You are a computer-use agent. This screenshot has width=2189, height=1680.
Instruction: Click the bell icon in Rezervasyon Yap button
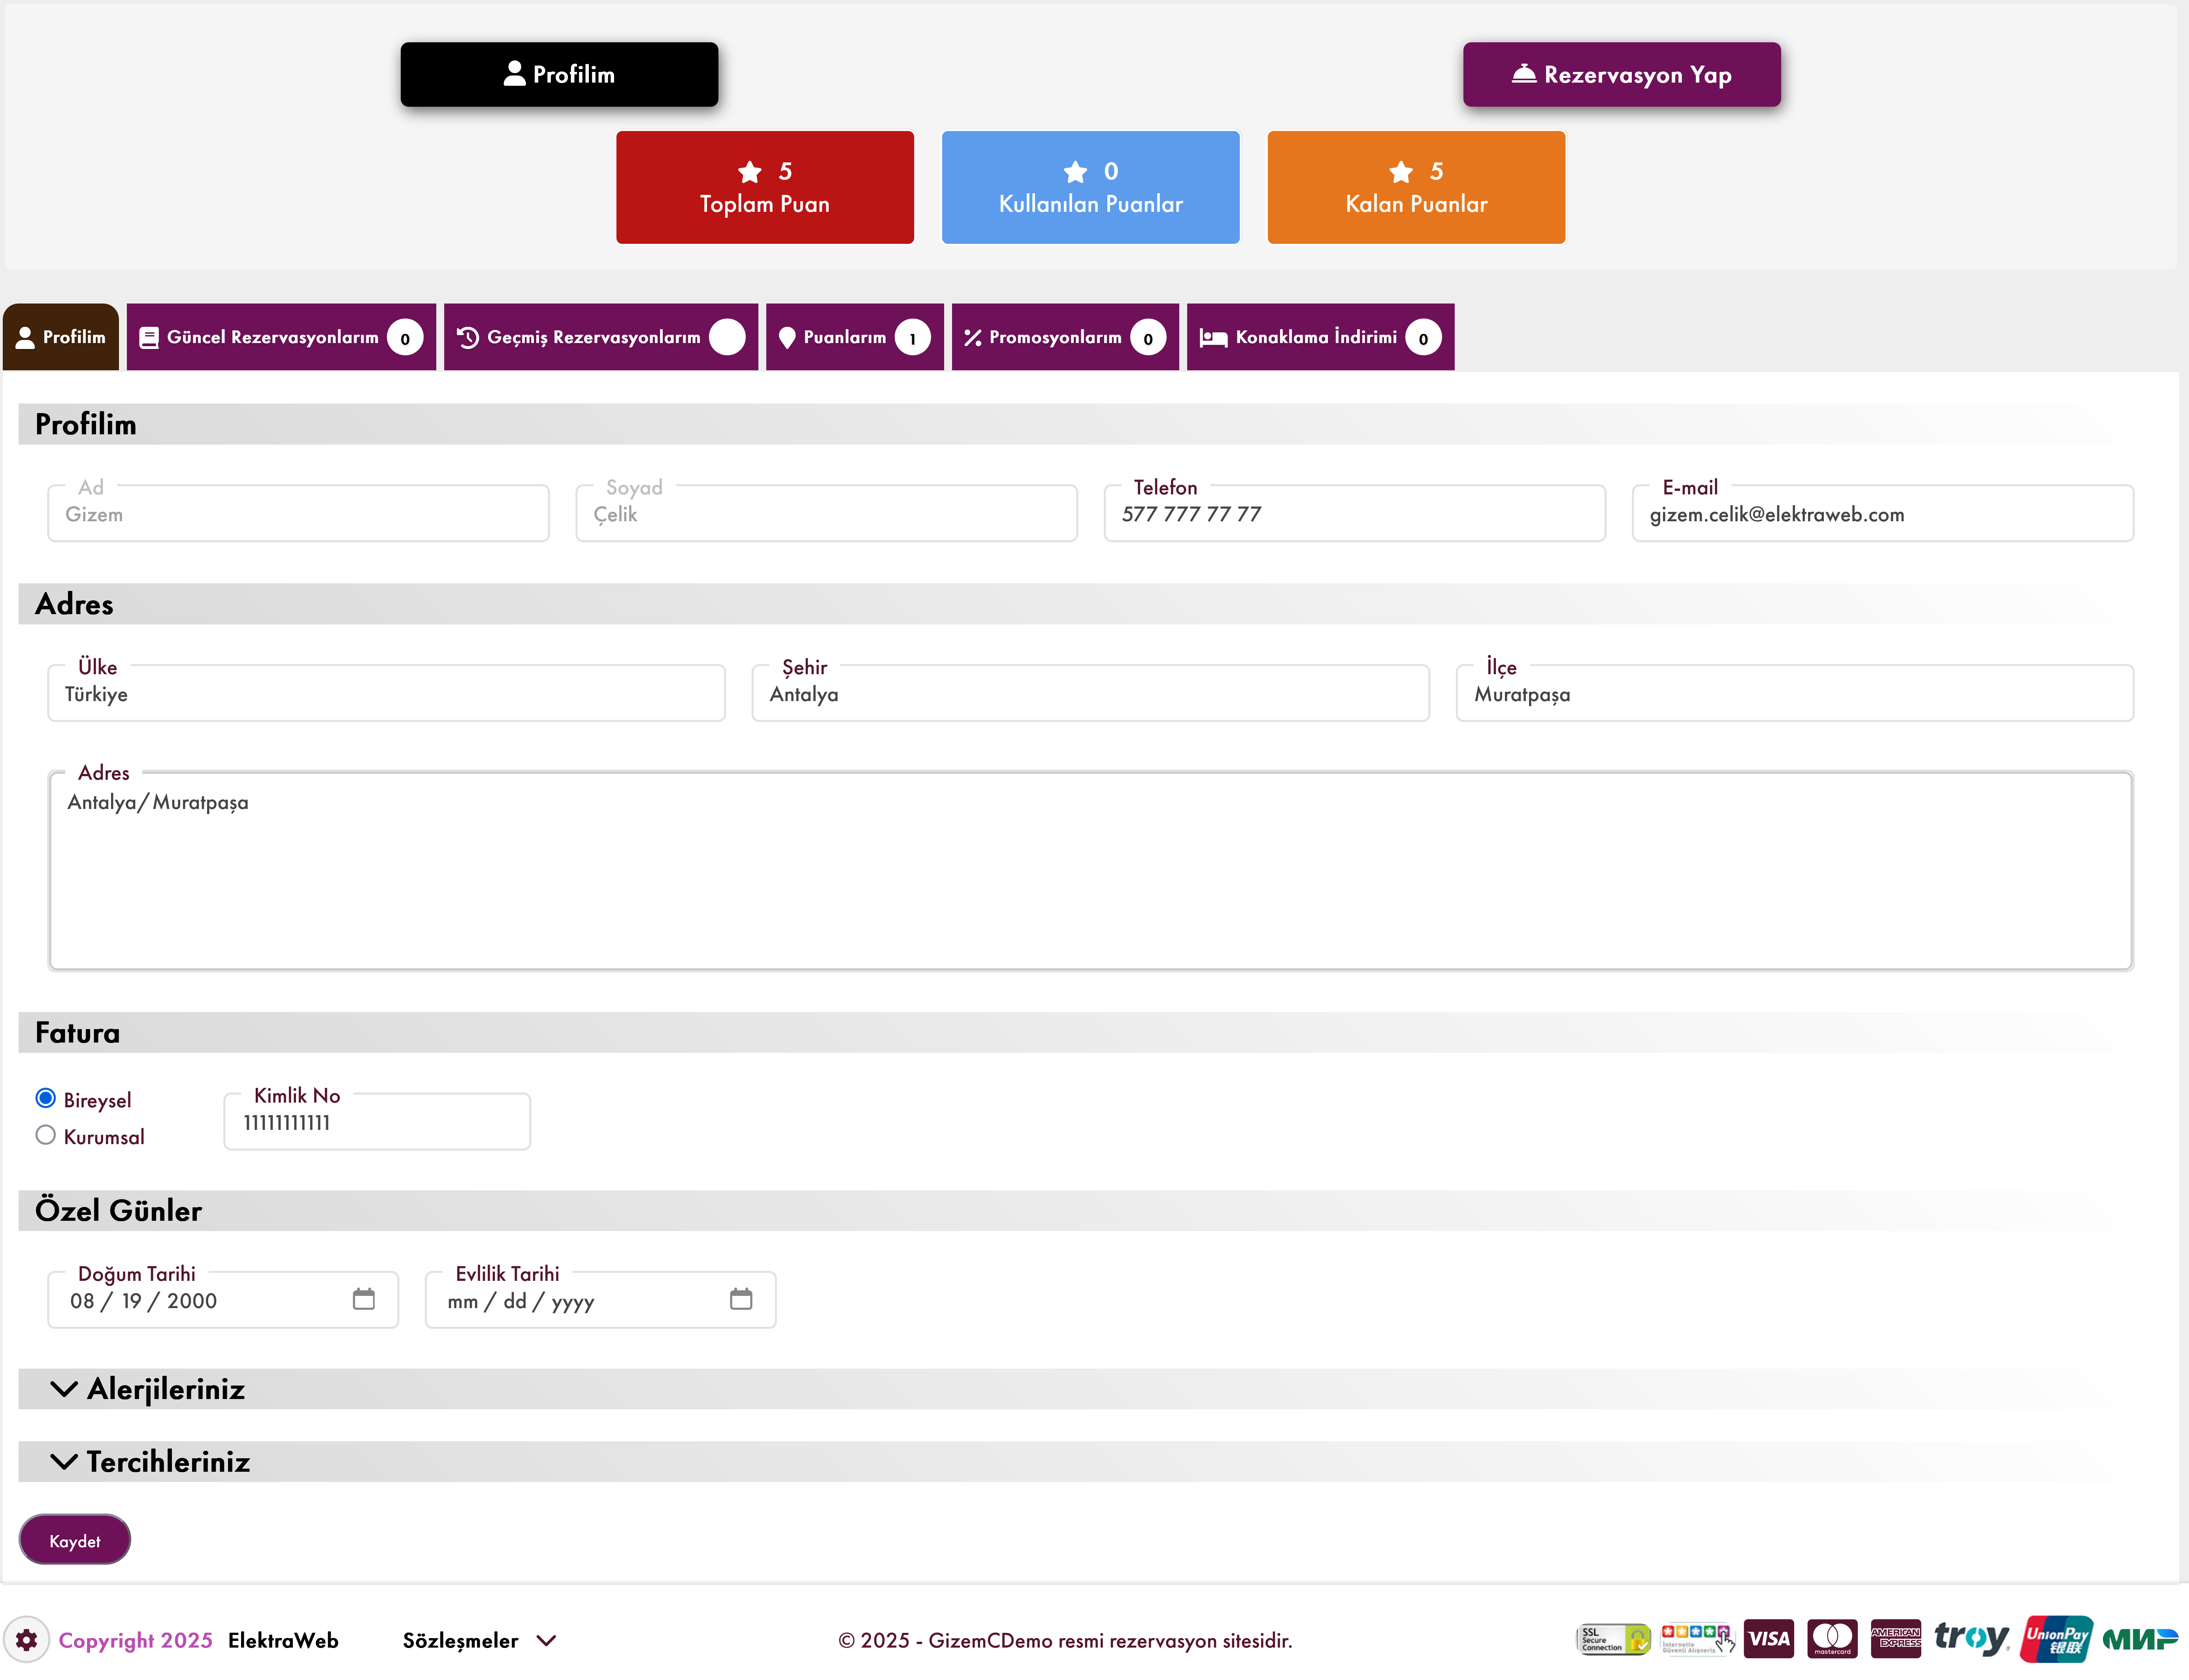1524,74
